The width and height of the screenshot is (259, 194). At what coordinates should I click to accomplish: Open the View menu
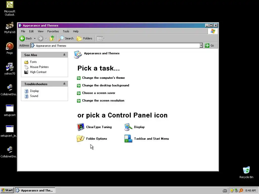coord(40,31)
